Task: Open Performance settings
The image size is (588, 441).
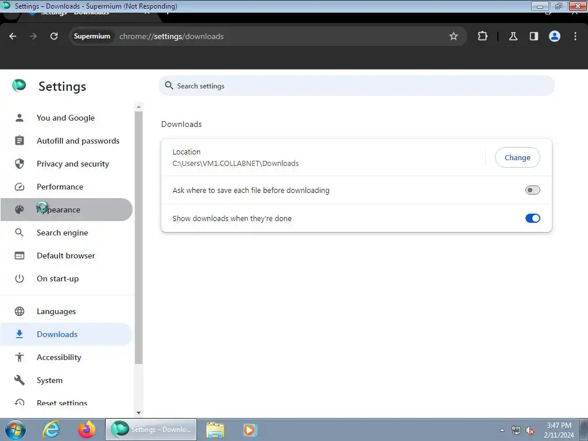Action: tap(66, 187)
